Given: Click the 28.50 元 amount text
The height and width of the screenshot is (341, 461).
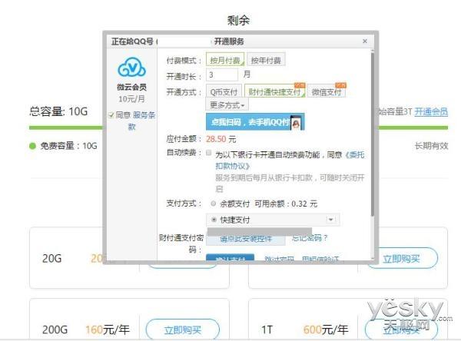Looking at the screenshot, I should 221,139.
